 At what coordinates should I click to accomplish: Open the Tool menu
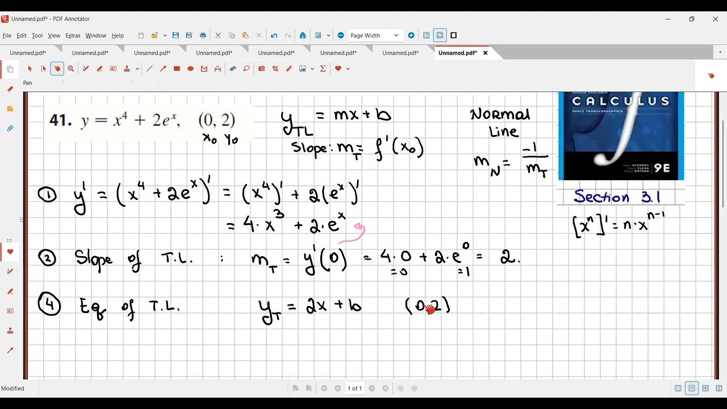pos(37,35)
